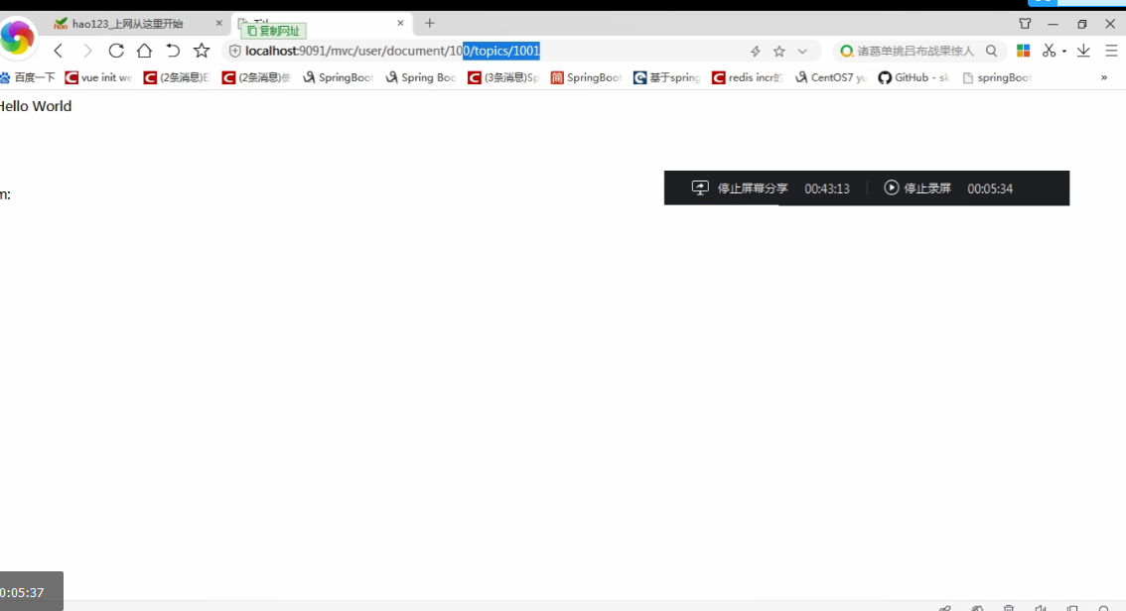The width and height of the screenshot is (1126, 611).
Task: Open a new tab with plus button
Action: (x=429, y=23)
